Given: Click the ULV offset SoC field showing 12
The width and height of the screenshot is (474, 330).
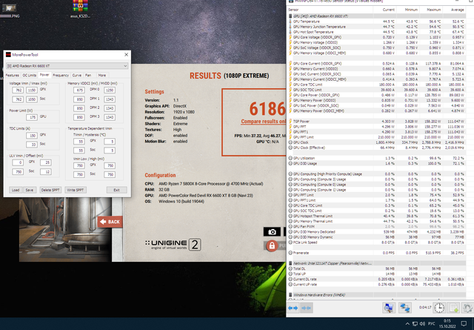Looking at the screenshot, I should click(46, 171).
